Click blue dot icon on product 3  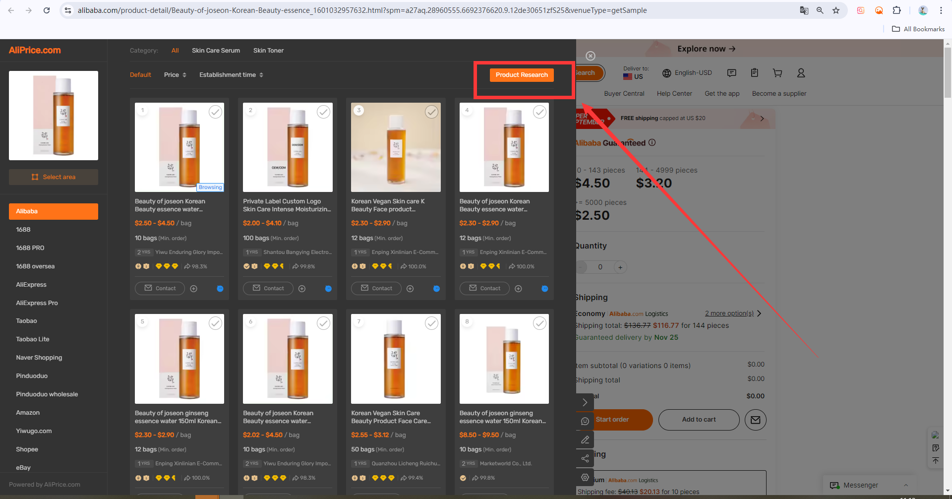(436, 289)
